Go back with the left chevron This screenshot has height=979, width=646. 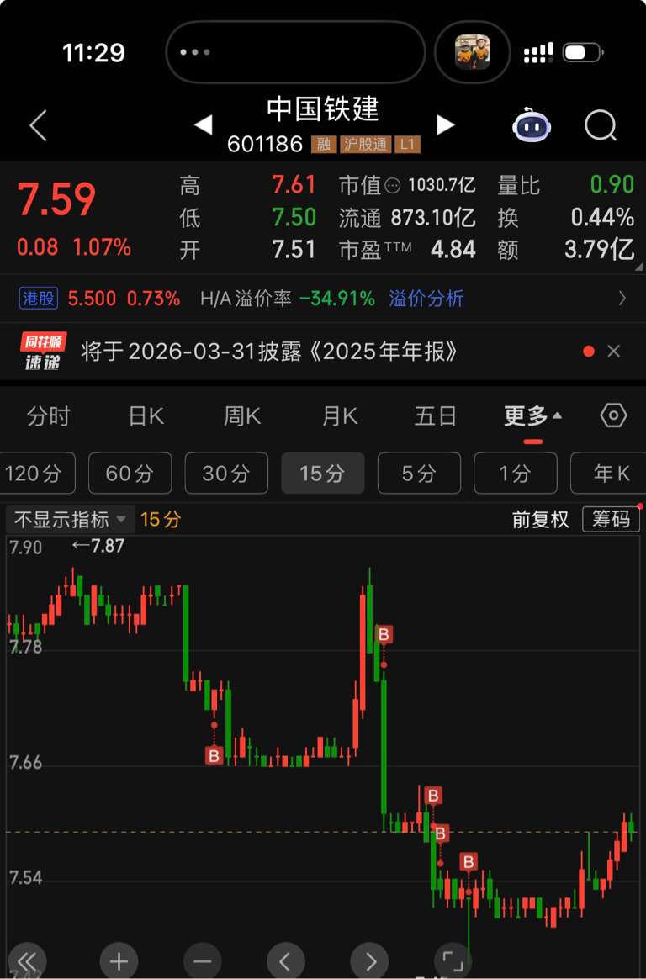[x=39, y=125]
